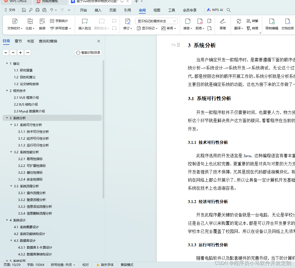This screenshot has height=268, width=295.
Task: Click the plus button to promote outline level
Action: coord(20,53)
